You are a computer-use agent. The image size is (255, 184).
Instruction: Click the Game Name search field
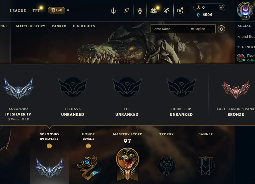pos(170,29)
